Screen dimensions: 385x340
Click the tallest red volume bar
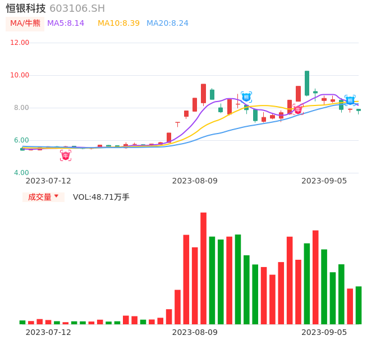[203, 268]
